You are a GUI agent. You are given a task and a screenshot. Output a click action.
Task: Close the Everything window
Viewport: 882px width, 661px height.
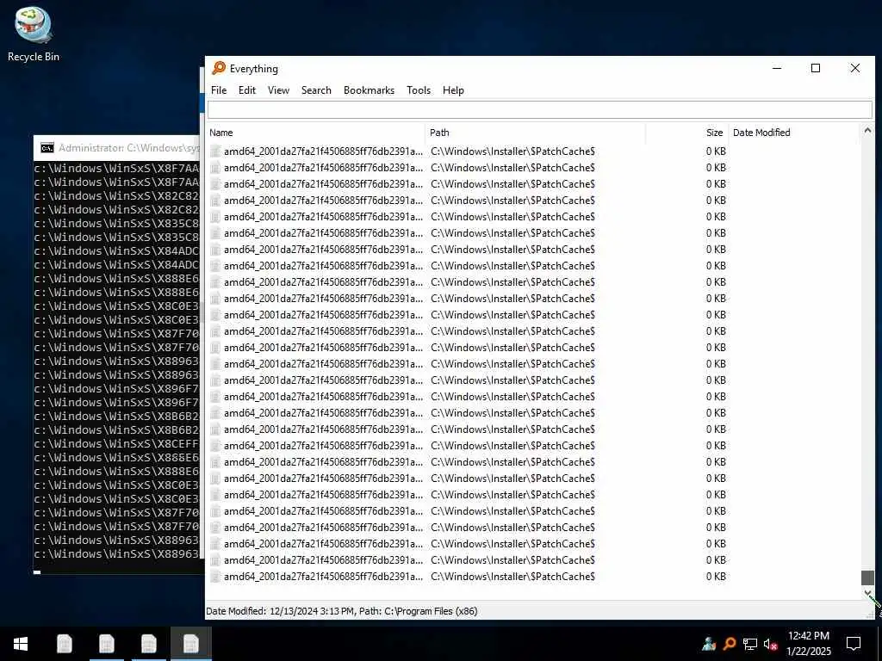click(x=855, y=68)
